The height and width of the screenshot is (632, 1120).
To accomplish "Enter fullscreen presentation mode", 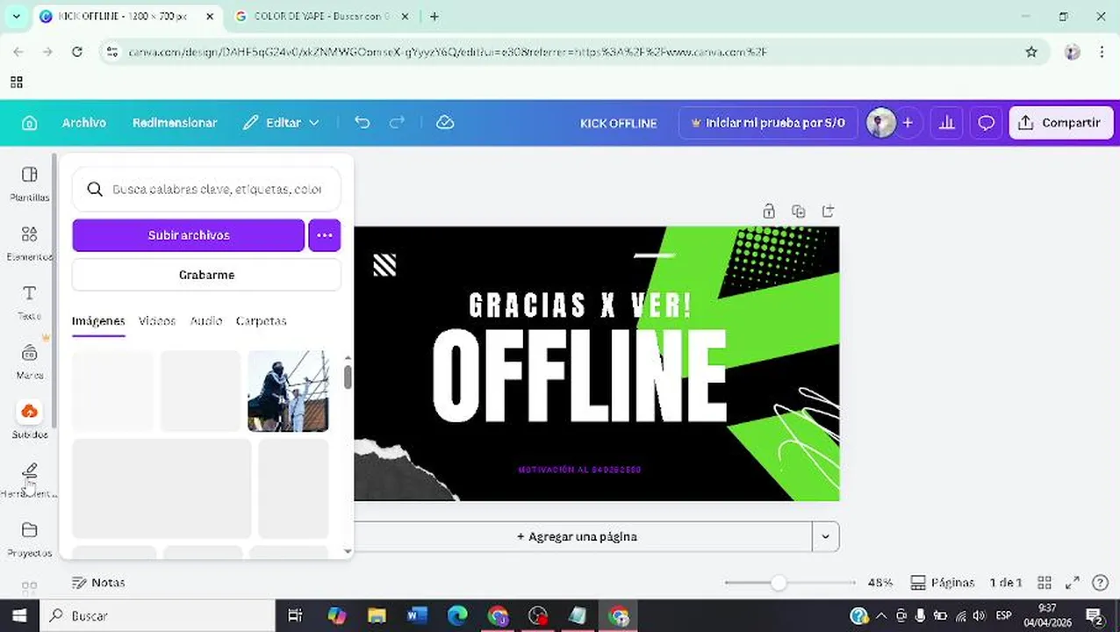I will (1073, 583).
